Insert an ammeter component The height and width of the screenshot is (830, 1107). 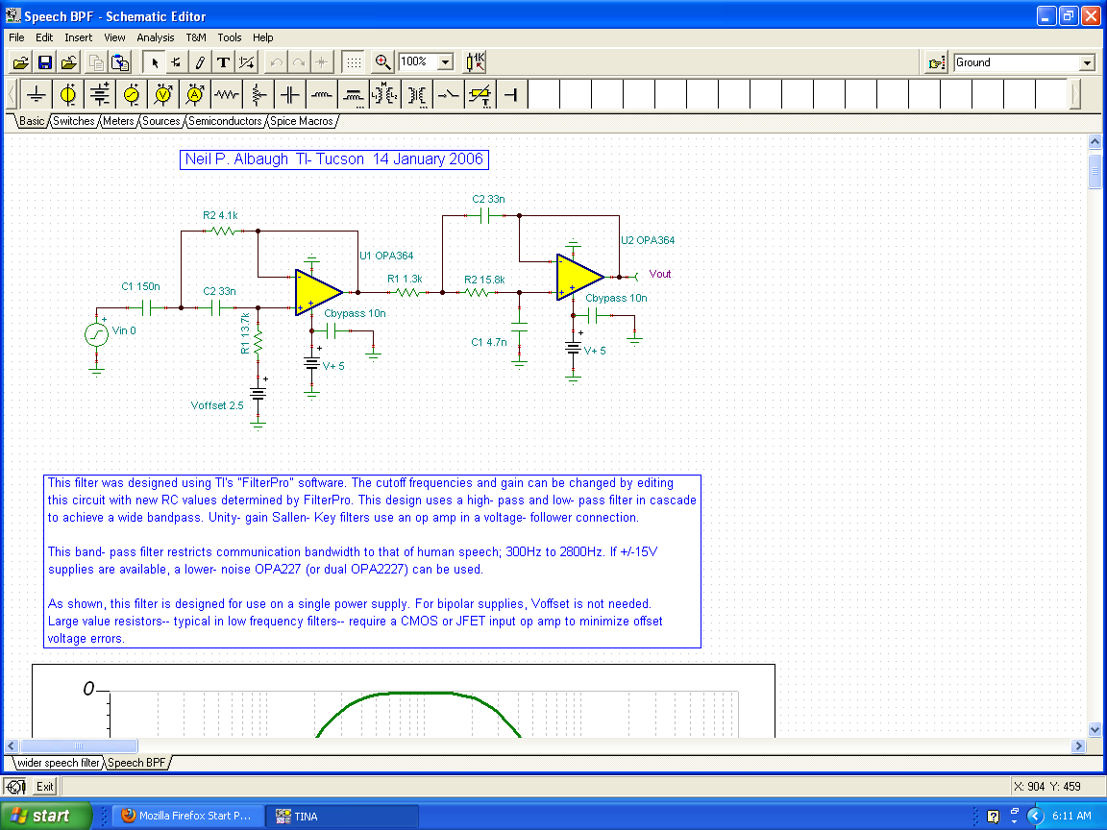point(195,94)
